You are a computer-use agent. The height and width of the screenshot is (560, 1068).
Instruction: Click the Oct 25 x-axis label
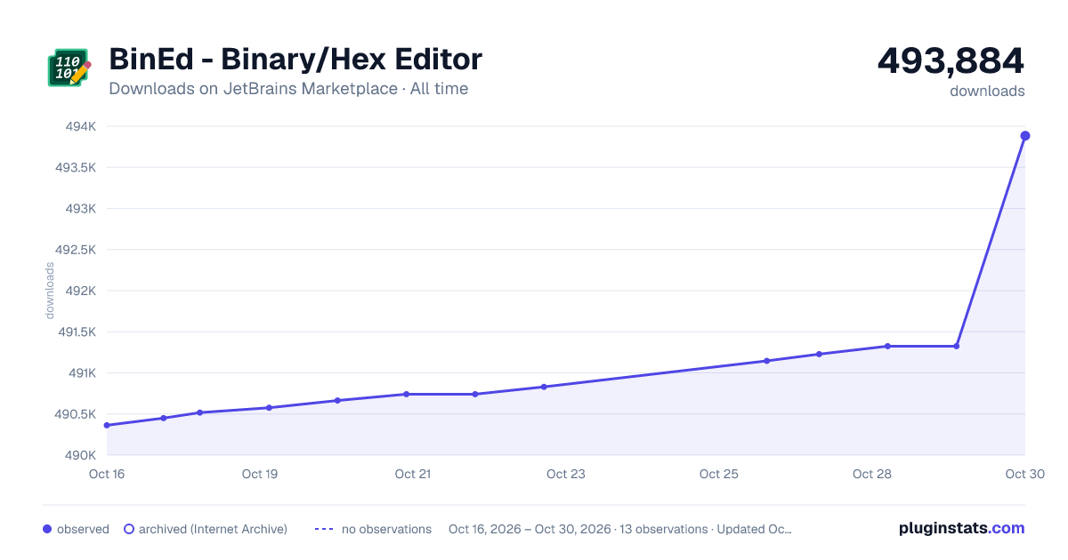point(719,474)
